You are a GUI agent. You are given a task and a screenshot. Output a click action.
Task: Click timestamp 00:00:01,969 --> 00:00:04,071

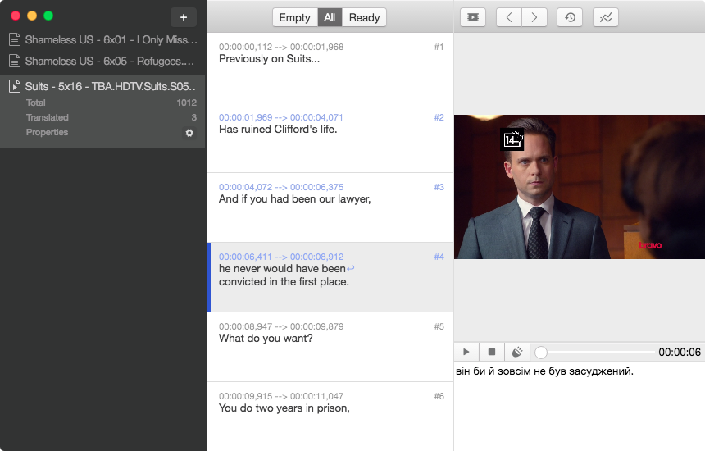coord(281,117)
